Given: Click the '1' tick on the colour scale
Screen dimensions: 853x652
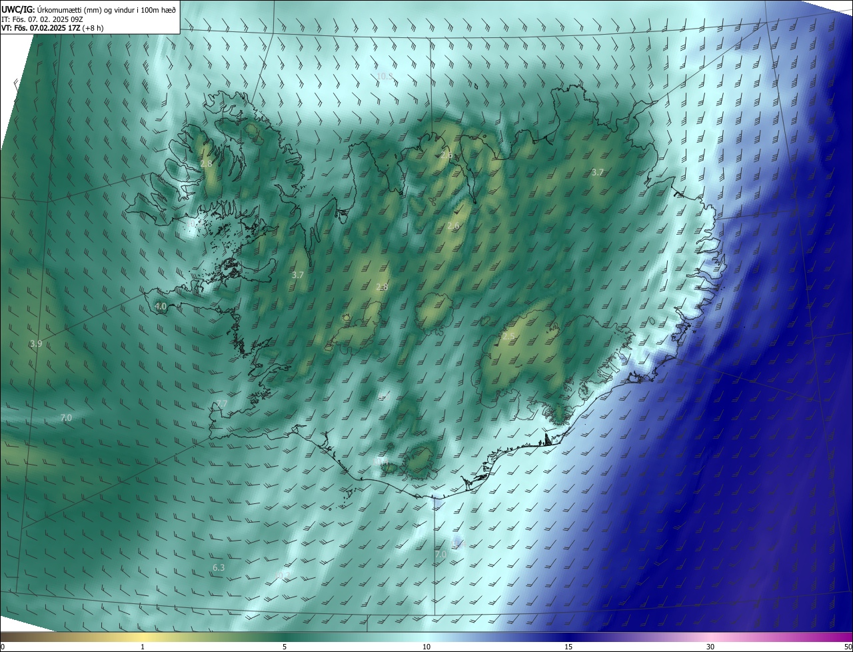Looking at the screenshot, I should point(143,647).
